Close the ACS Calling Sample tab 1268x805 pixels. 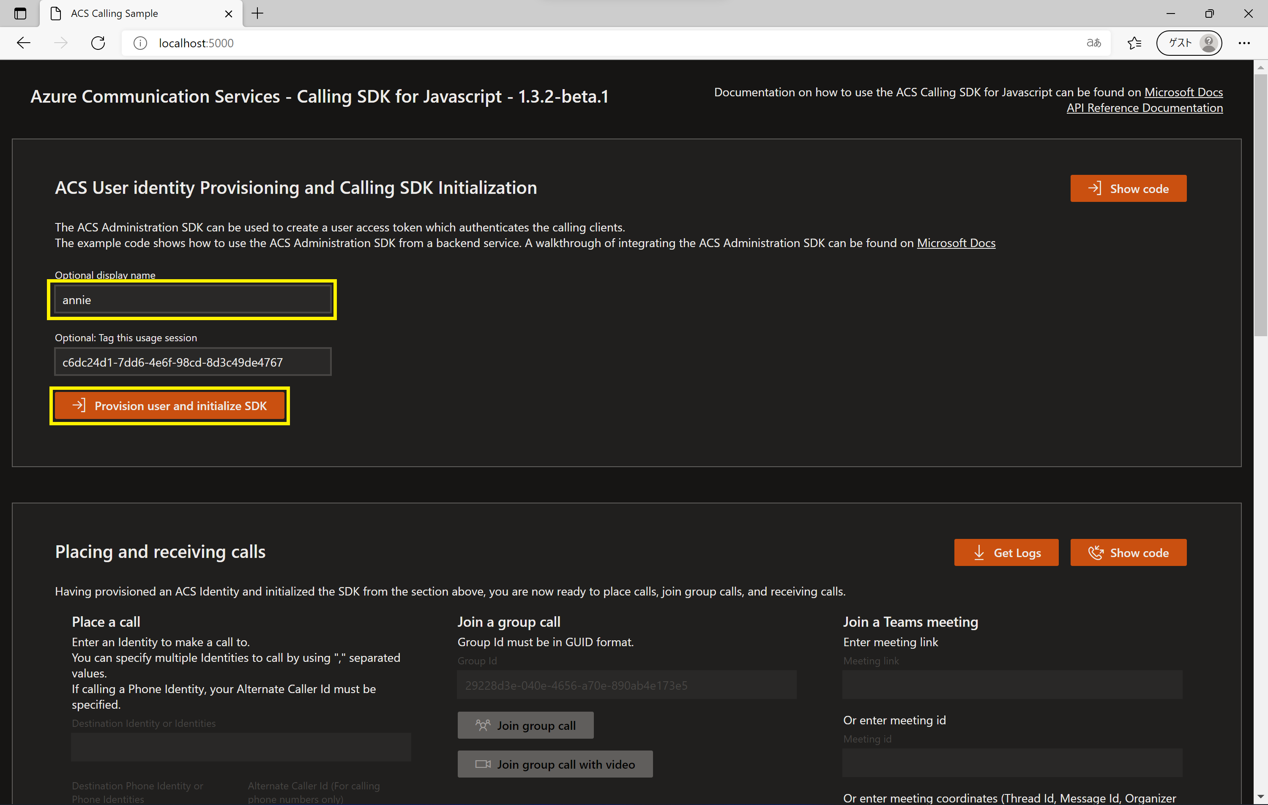[x=229, y=14]
